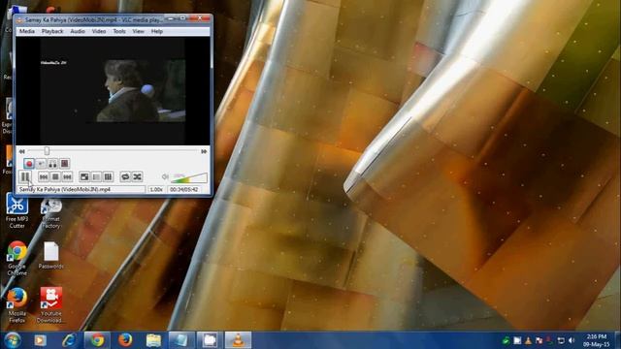Image resolution: width=621 pixels, height=349 pixels.
Task: Stop the video playback
Action: [55, 176]
